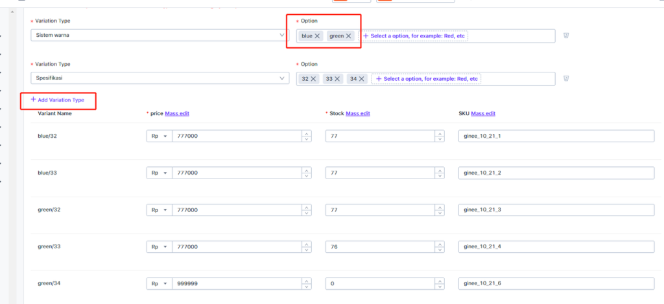Screen dimensions: 664x304
Task: Open the Rp currency dropdown for green/34
Action: click(x=159, y=284)
